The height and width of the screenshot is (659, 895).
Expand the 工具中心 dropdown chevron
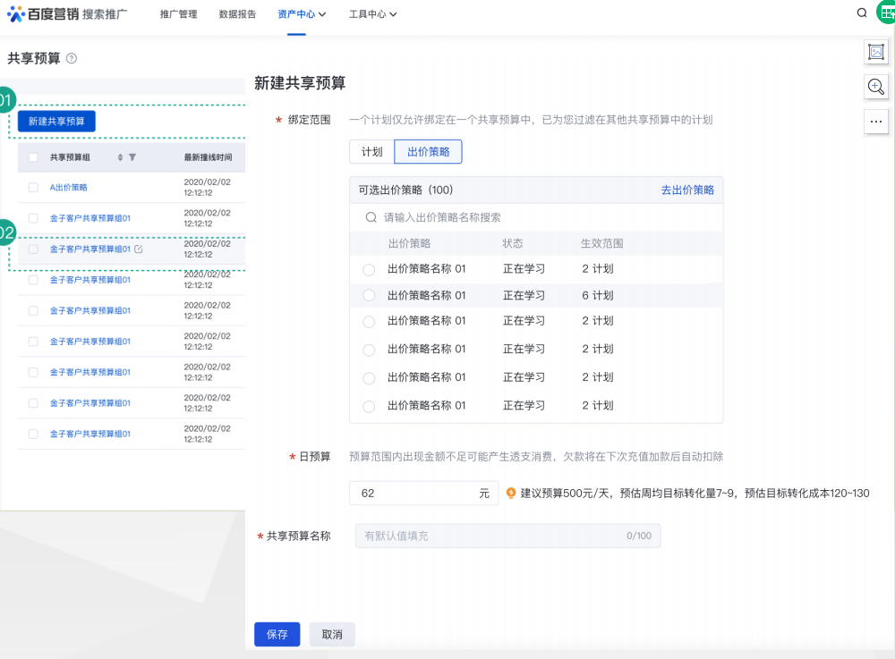pos(393,14)
